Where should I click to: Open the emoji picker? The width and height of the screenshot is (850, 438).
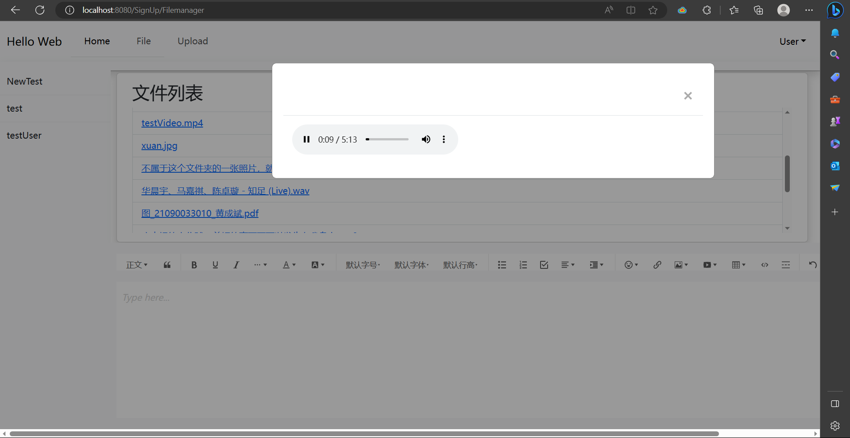click(x=631, y=265)
